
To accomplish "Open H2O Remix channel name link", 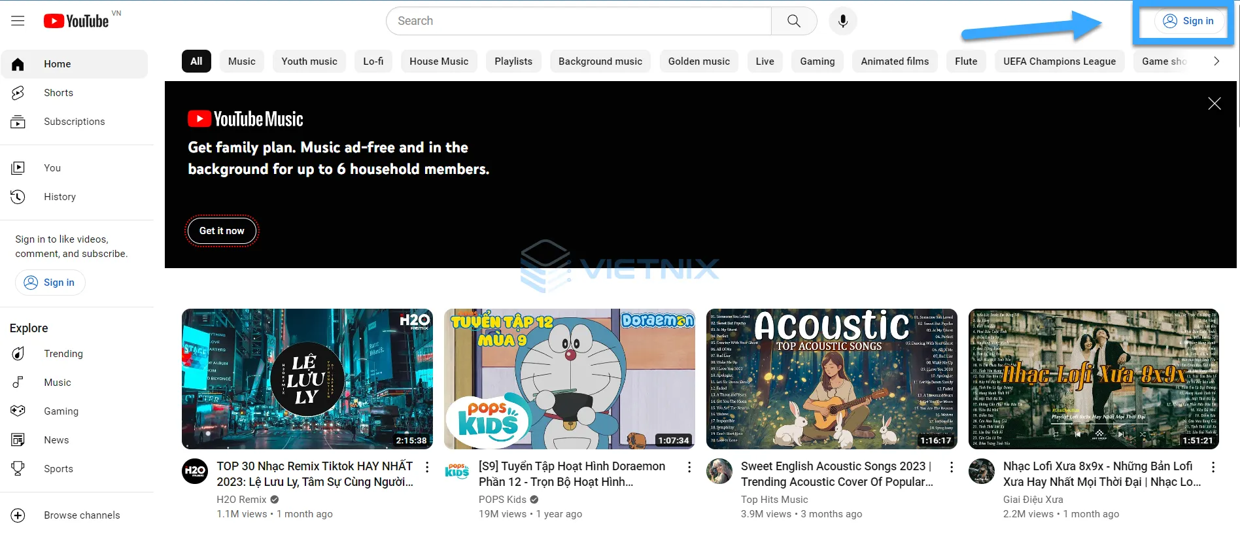I will pyautogui.click(x=241, y=500).
